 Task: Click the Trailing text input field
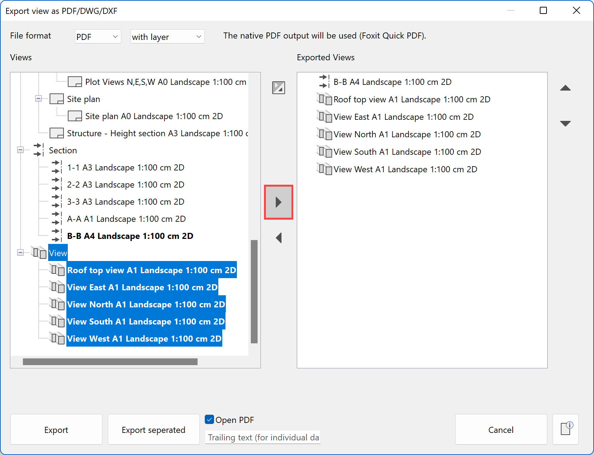coord(263,437)
